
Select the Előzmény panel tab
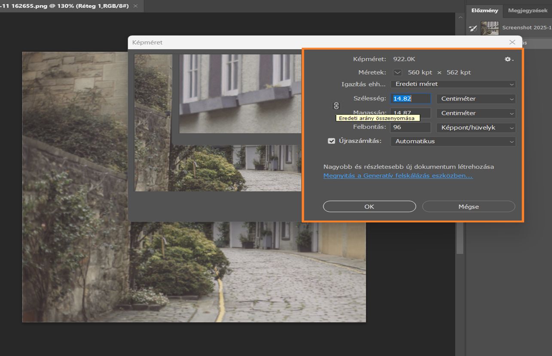[x=485, y=11]
